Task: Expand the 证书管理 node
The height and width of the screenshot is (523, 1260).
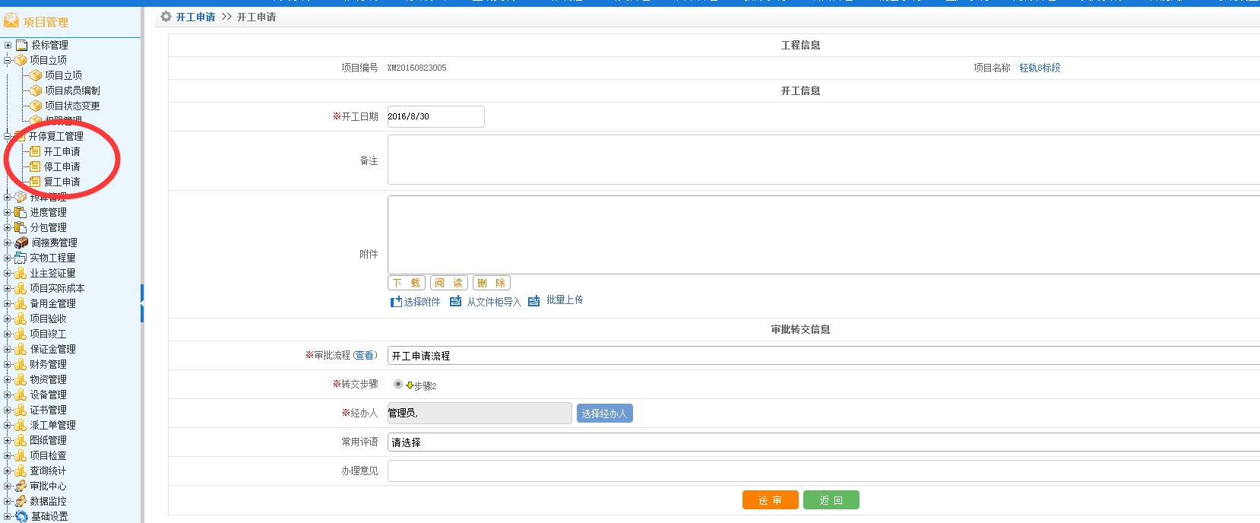Action: [8, 410]
